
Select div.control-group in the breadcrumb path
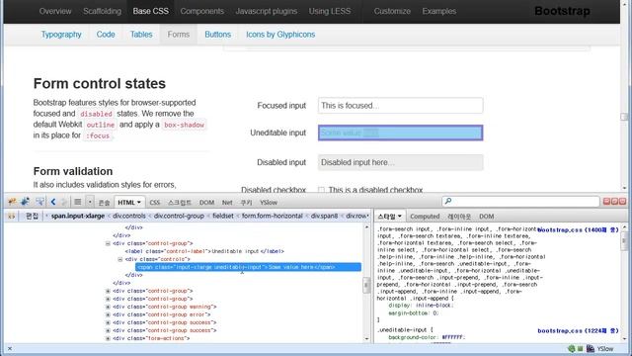pyautogui.click(x=179, y=216)
